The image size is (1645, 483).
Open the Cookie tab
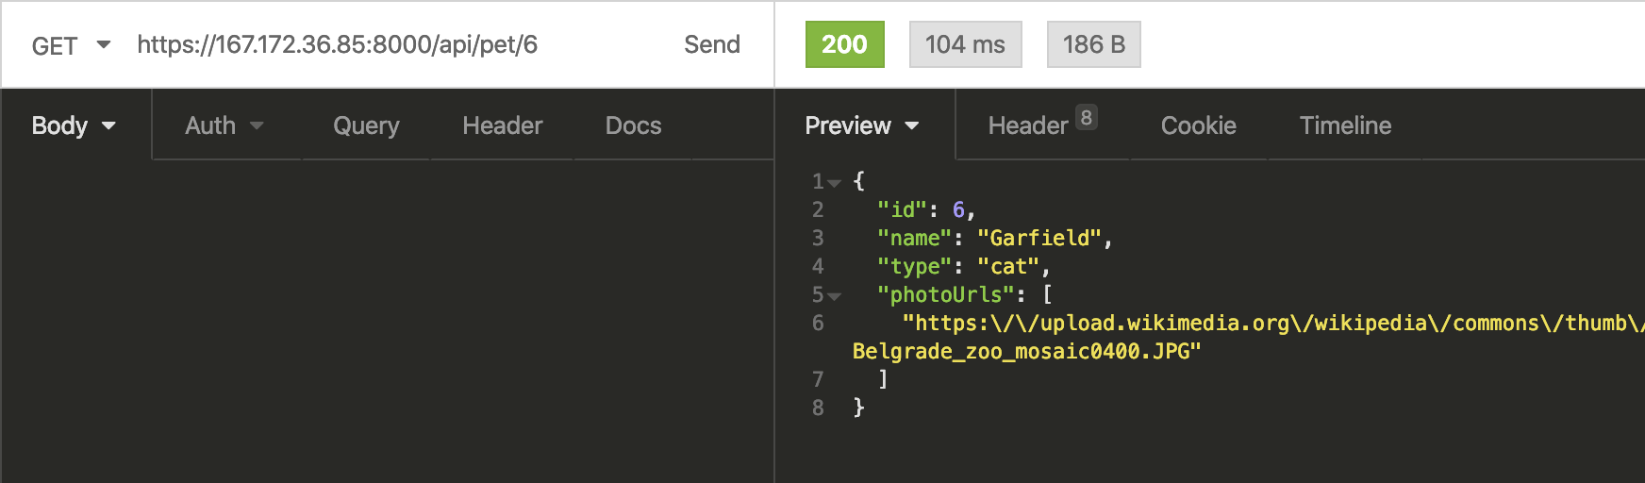1198,125
